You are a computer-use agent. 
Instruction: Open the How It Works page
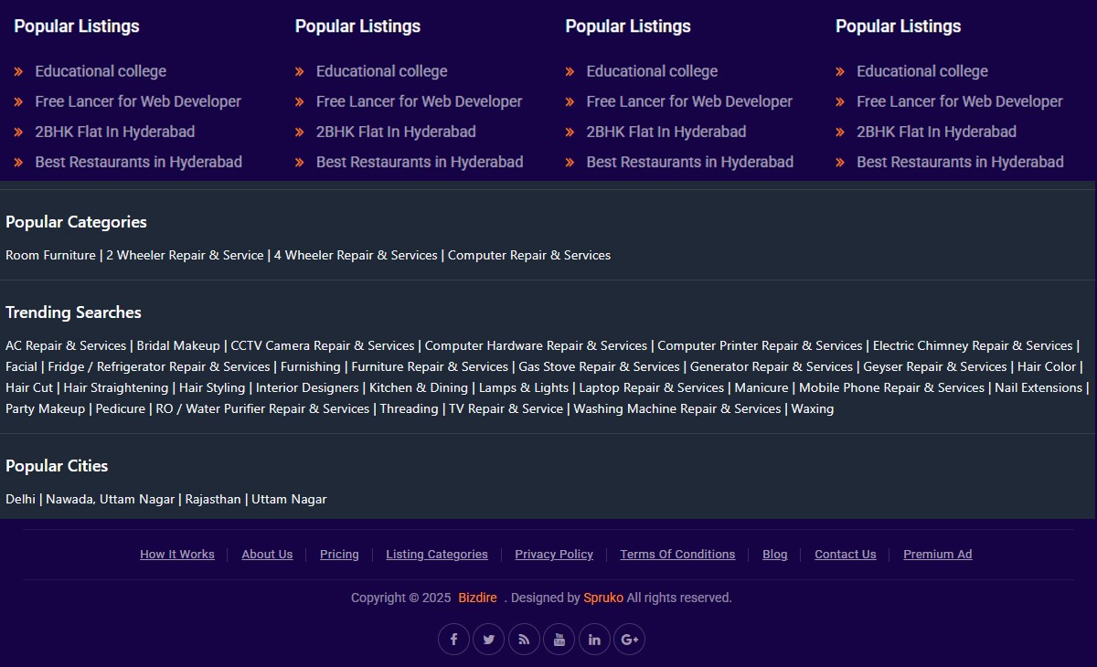click(177, 555)
